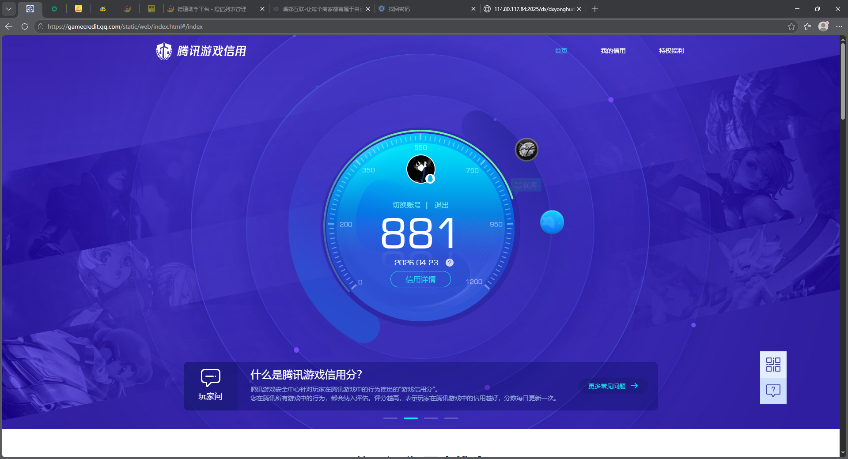This screenshot has height=459, width=848.
Task: Reload the current page
Action: tap(25, 26)
